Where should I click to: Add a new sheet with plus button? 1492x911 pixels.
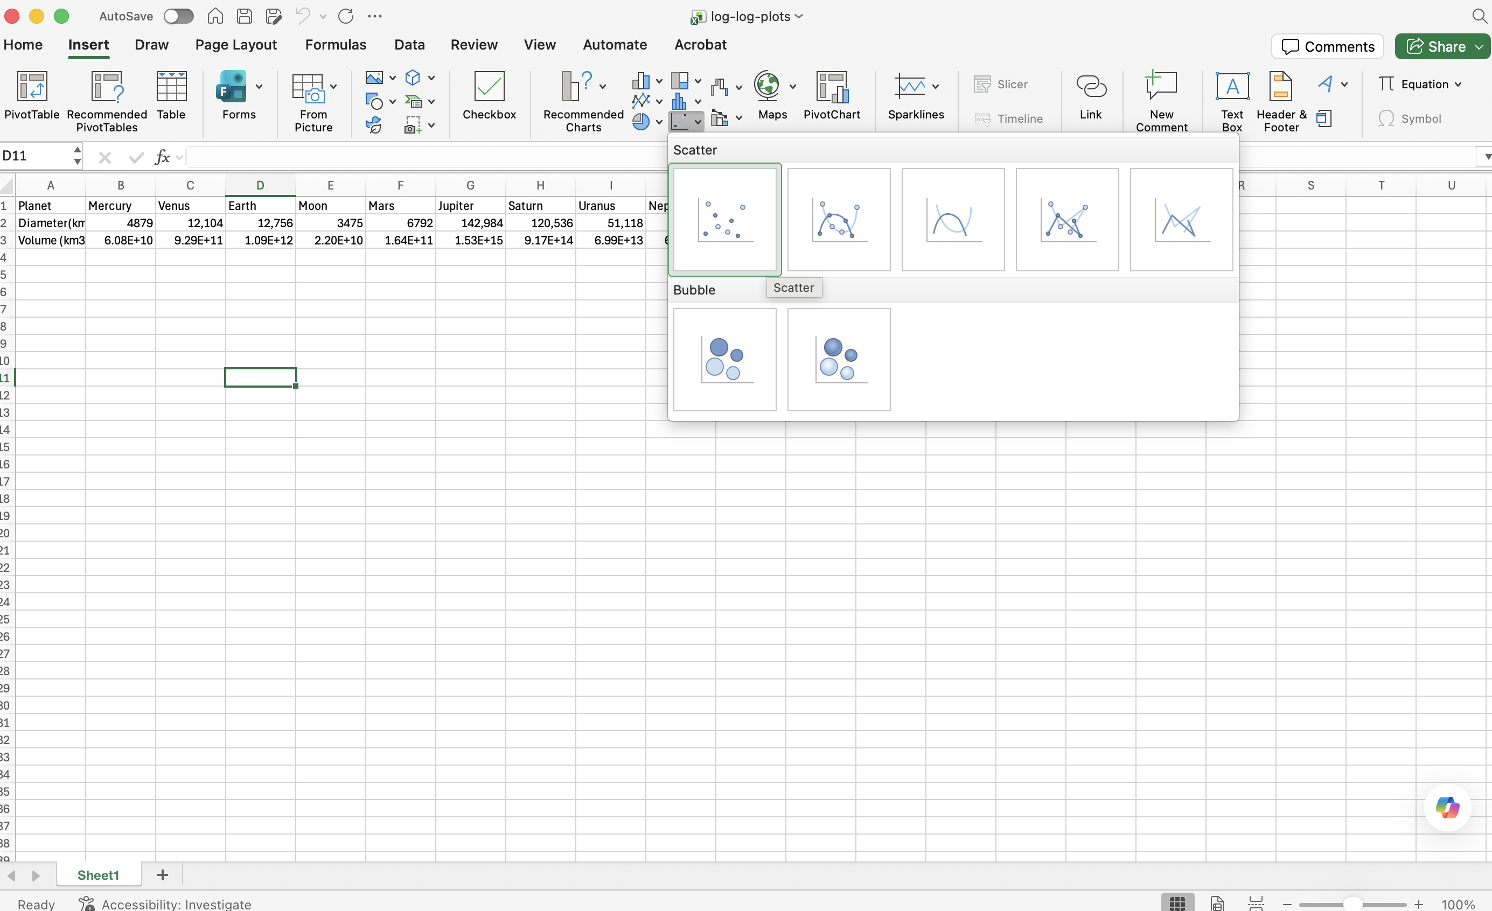pos(162,875)
